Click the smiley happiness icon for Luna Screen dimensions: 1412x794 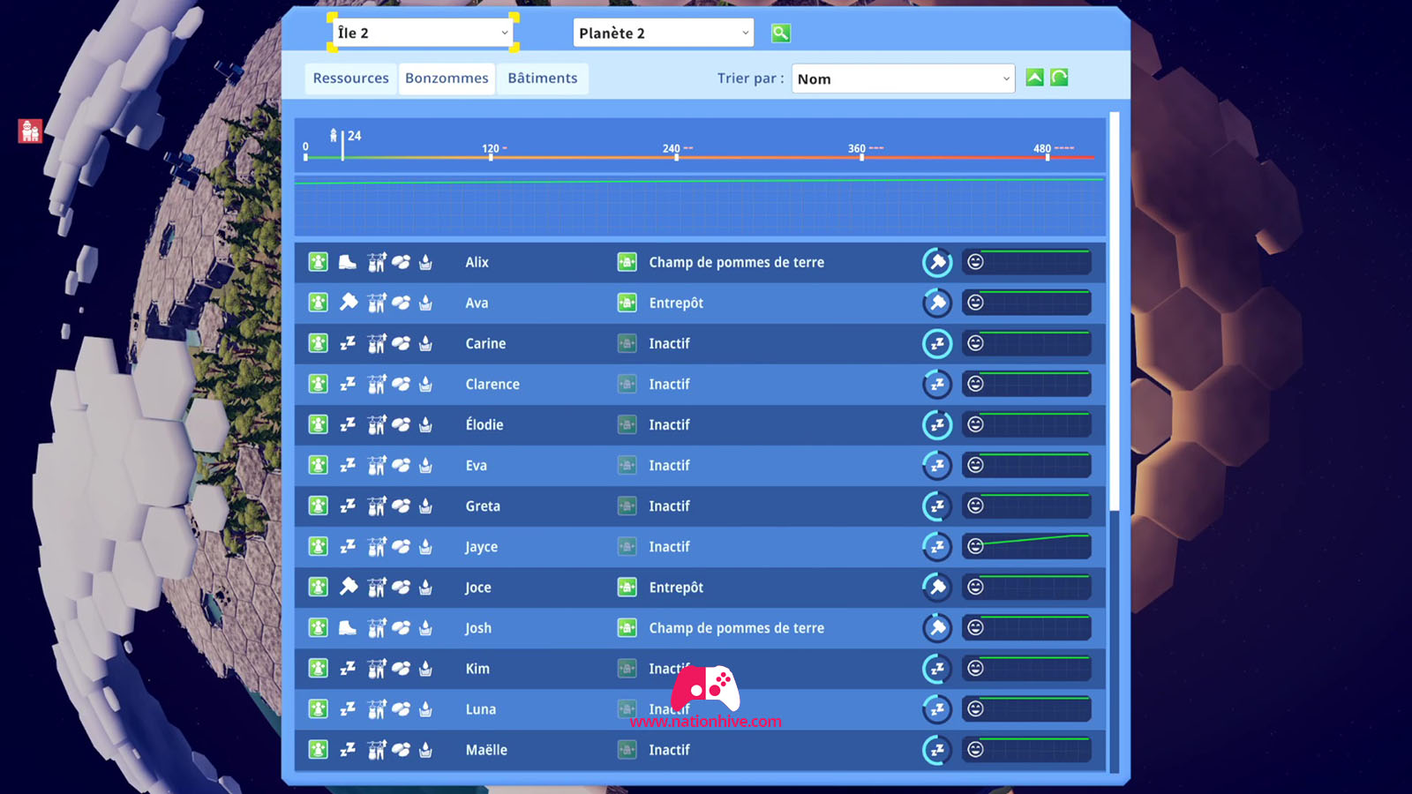(975, 708)
